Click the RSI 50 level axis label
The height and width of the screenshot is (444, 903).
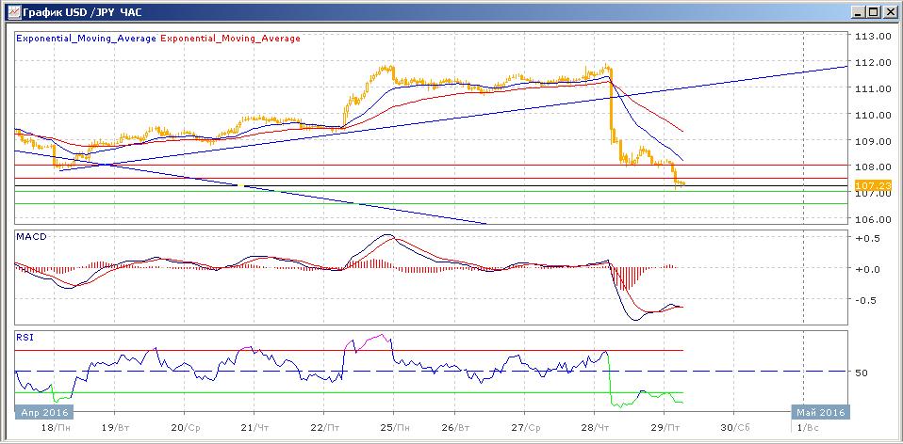tap(861, 373)
